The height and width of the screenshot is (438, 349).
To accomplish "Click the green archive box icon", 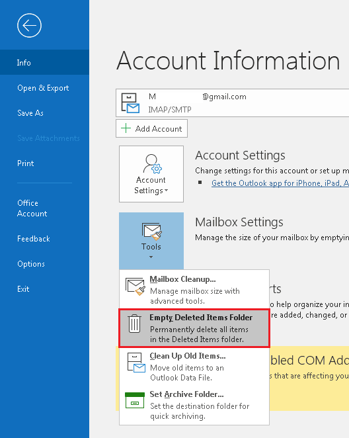I will coord(135,400).
